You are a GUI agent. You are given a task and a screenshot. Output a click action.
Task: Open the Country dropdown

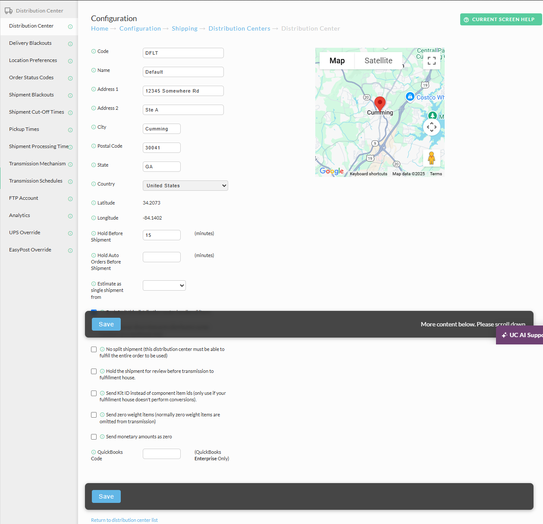click(x=185, y=186)
